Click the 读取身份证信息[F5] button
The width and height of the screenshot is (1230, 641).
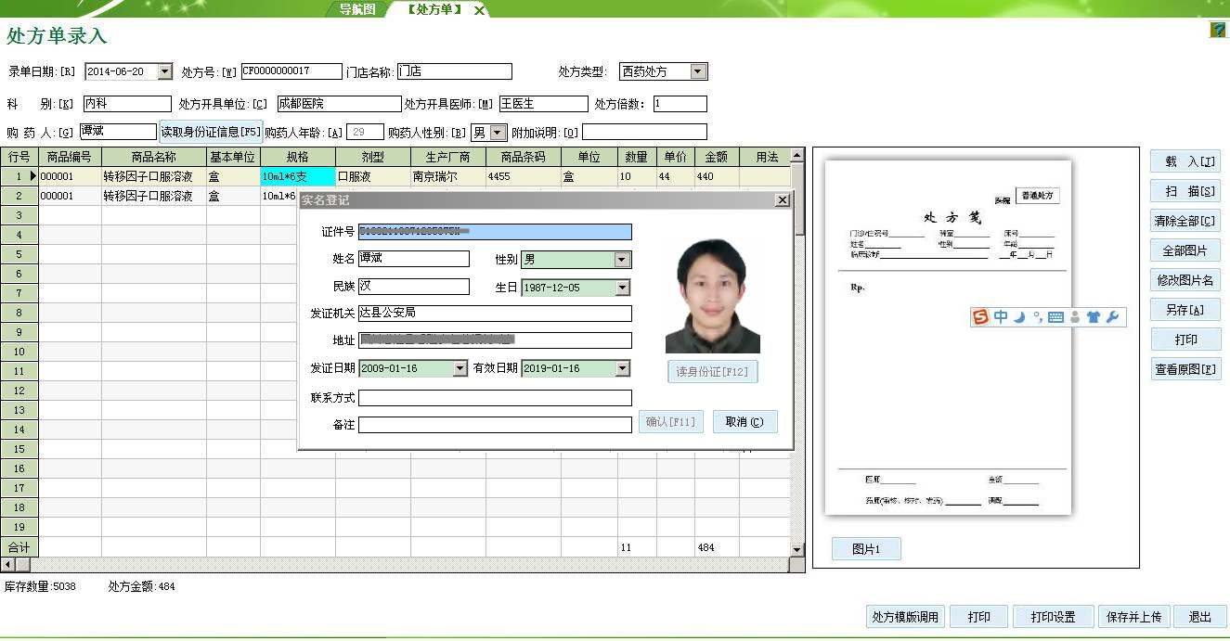click(211, 133)
